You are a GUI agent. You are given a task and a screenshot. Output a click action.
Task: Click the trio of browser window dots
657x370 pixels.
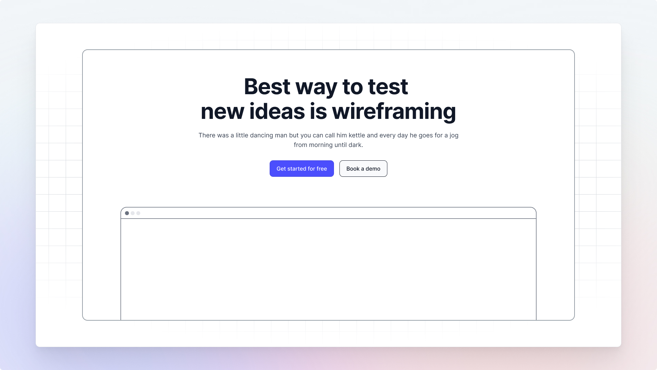click(x=132, y=213)
